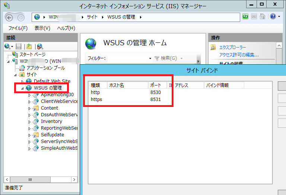Click the IIS Manager title bar icon
The height and width of the screenshot is (195, 286).
[7, 5]
